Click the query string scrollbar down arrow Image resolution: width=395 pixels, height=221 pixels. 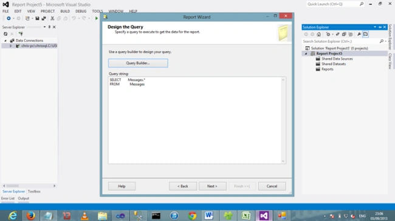[x=283, y=161]
